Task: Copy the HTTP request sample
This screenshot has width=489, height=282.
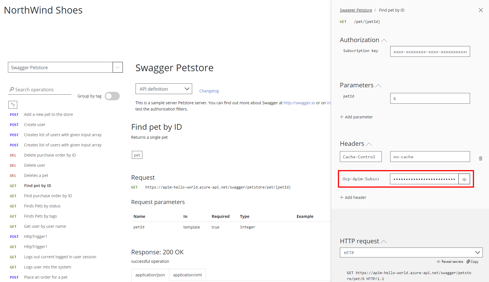Action: [x=472, y=262]
